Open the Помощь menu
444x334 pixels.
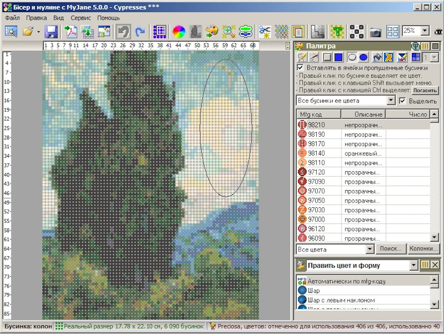pos(108,18)
